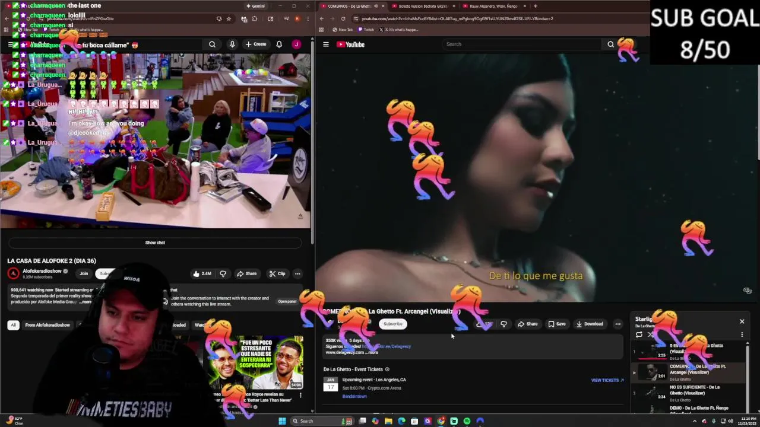This screenshot has height=427, width=760.
Task: Dislike the COMERNOS video
Action: 503,324
